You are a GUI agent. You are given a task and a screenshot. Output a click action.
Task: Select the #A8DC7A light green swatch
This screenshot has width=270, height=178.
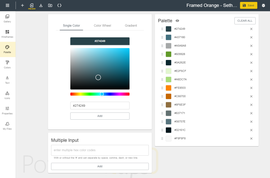168,79
